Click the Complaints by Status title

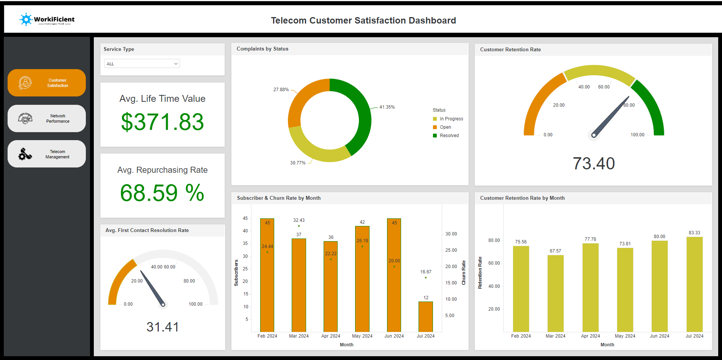click(x=262, y=49)
